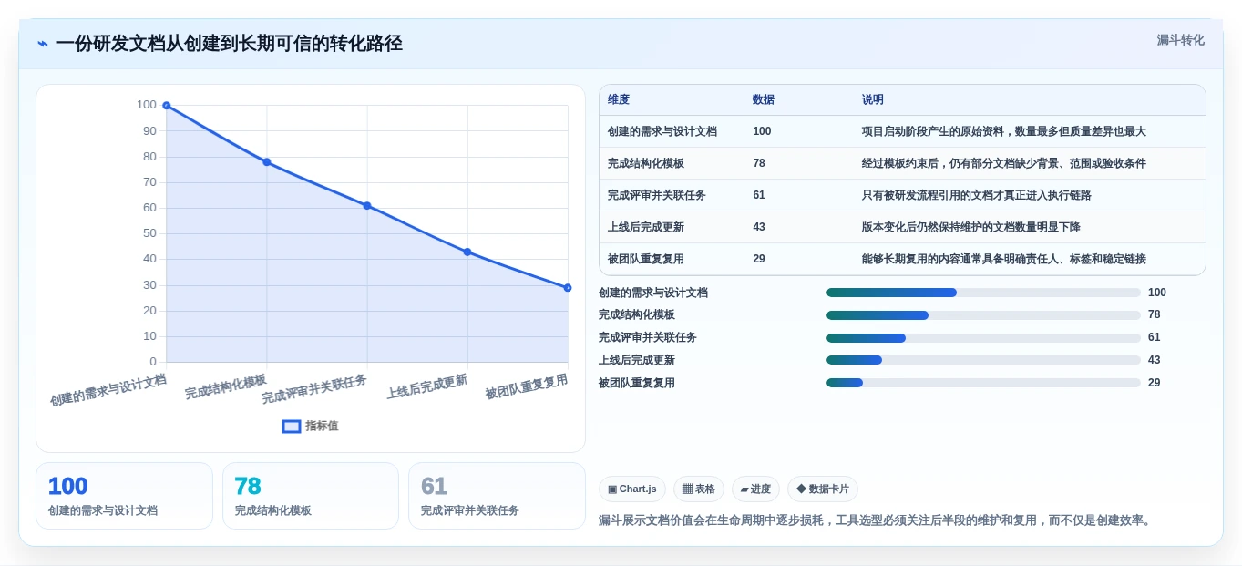The image size is (1242, 566).
Task: Click the progress bar for 创建的需求与设计文档
Action: tap(983, 293)
